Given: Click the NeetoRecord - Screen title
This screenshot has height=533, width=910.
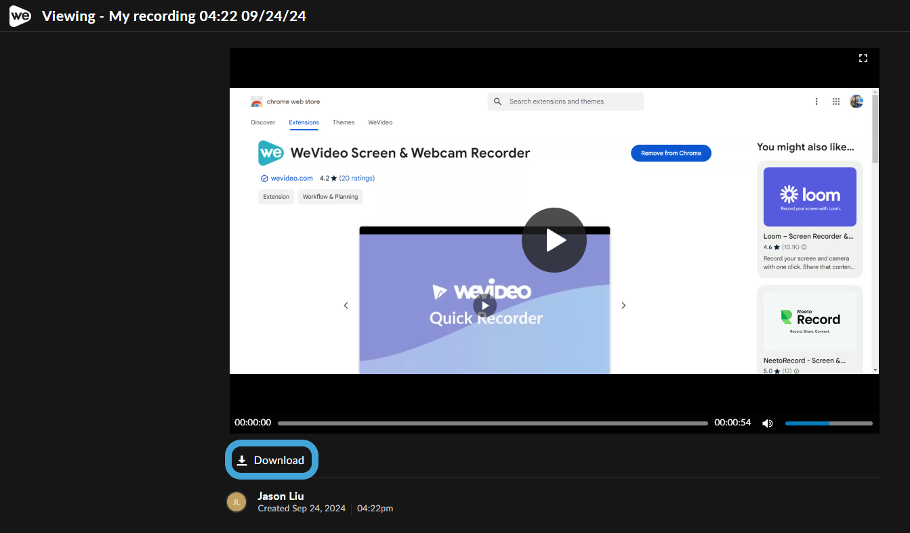Looking at the screenshot, I should [x=804, y=361].
